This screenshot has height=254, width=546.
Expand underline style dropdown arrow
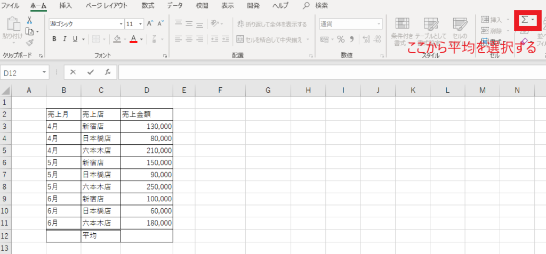(83, 39)
